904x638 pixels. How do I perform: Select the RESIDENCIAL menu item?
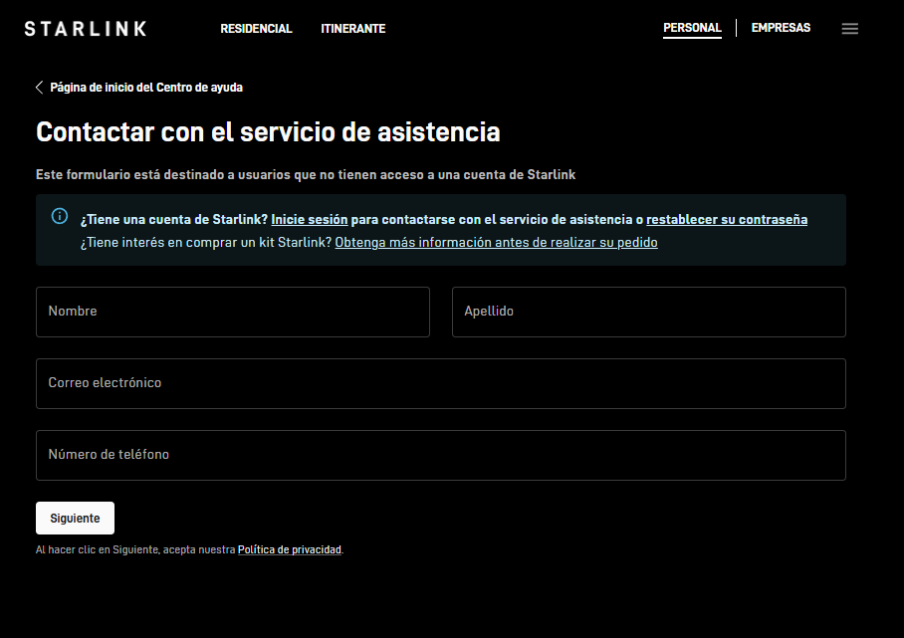256,29
